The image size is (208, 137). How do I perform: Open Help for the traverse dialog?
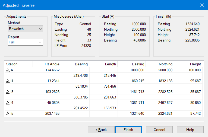pyautogui.click(x=190, y=130)
